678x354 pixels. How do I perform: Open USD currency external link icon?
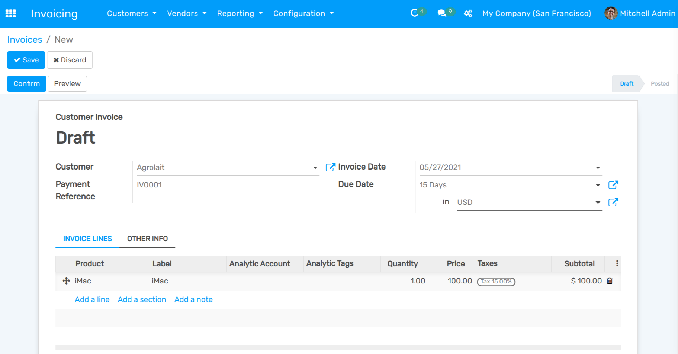coord(613,202)
